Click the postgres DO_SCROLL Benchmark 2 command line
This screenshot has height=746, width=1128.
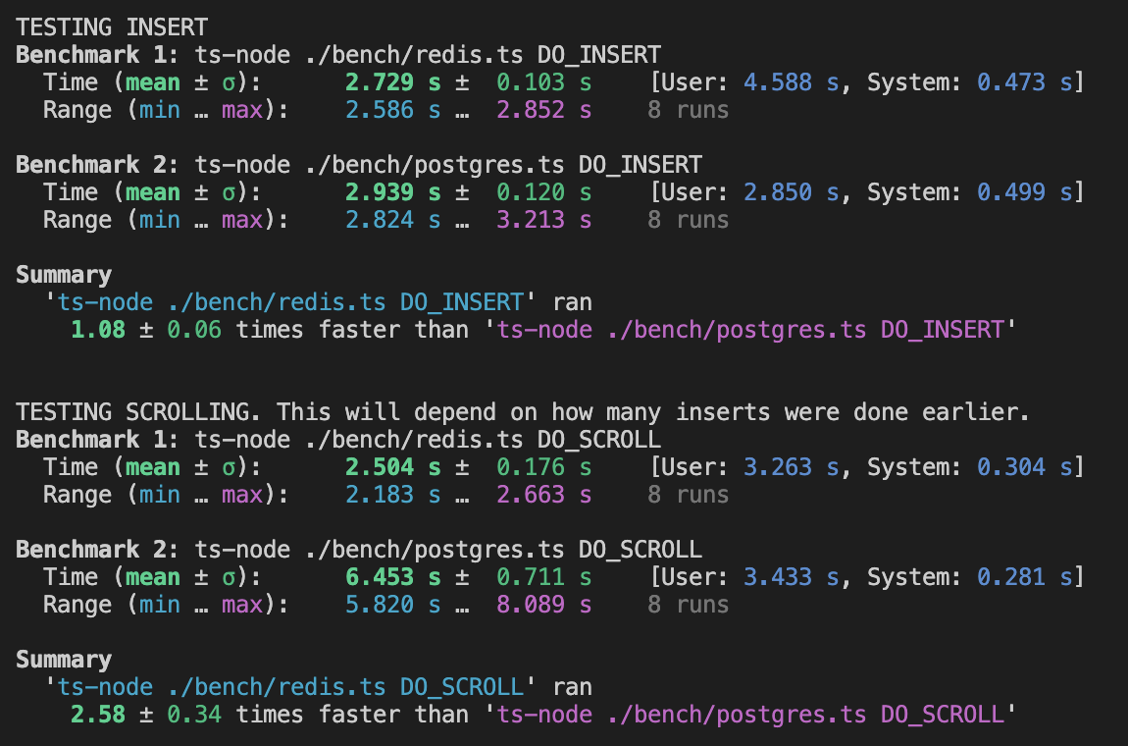359,550
